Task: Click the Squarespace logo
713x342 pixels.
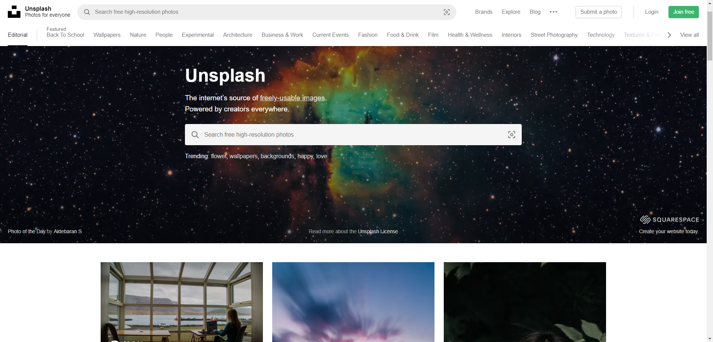Action: point(670,219)
